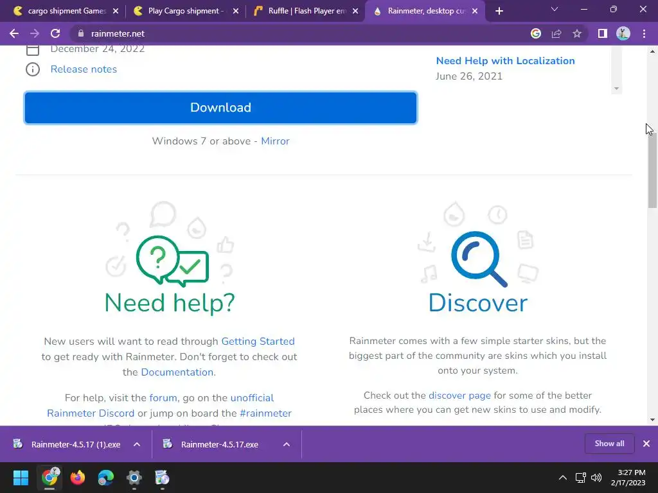658x493 pixels.
Task: Open the Chrome three-dot menu
Action: pos(644,33)
